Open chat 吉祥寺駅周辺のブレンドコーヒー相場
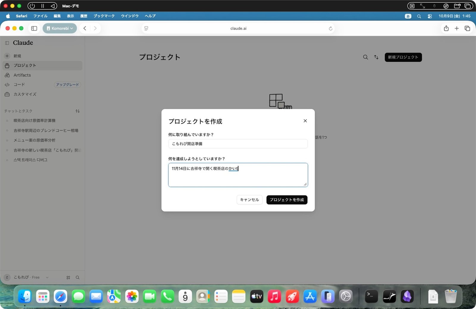The height and width of the screenshot is (309, 476). [42, 130]
